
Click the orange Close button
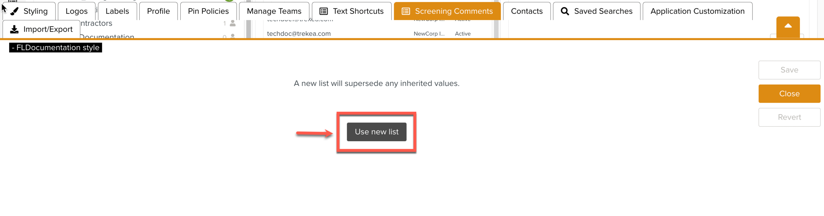(x=789, y=94)
